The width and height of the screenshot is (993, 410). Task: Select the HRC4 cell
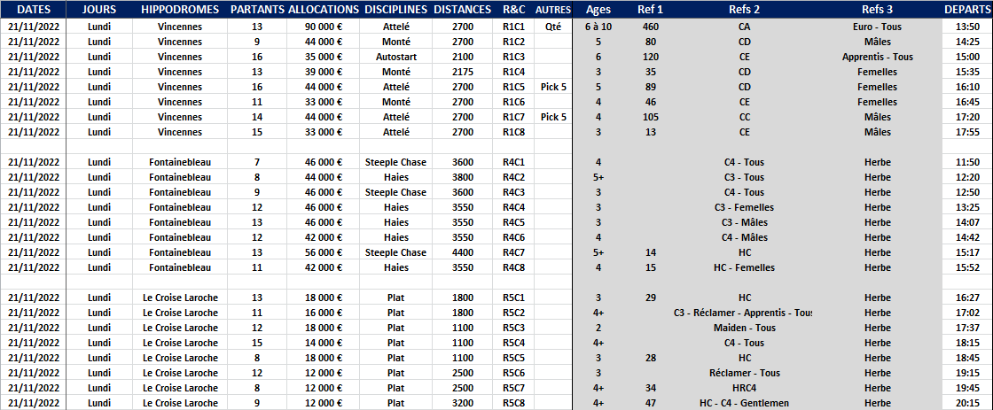point(745,388)
